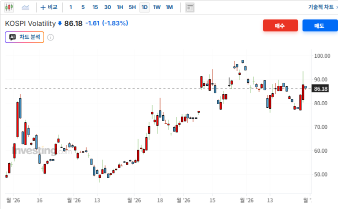Select the 5H interval
This screenshot has height=209, width=338.
tap(132, 7)
